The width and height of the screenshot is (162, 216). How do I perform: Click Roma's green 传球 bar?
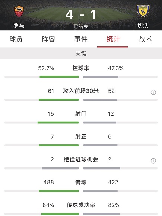coord(59,191)
